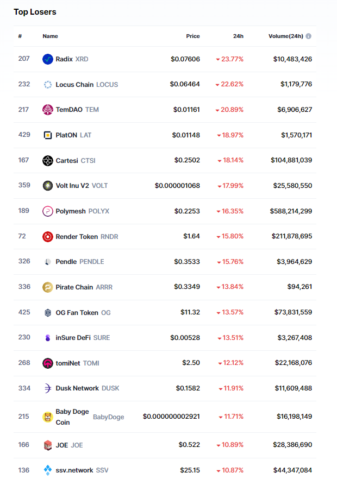The image size is (337, 479).
Task: Sort table by Price column header
Action: (193, 36)
